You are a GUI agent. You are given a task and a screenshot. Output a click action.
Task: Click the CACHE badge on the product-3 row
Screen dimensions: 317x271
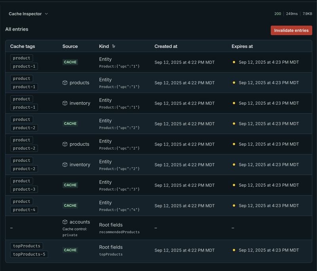(70, 185)
